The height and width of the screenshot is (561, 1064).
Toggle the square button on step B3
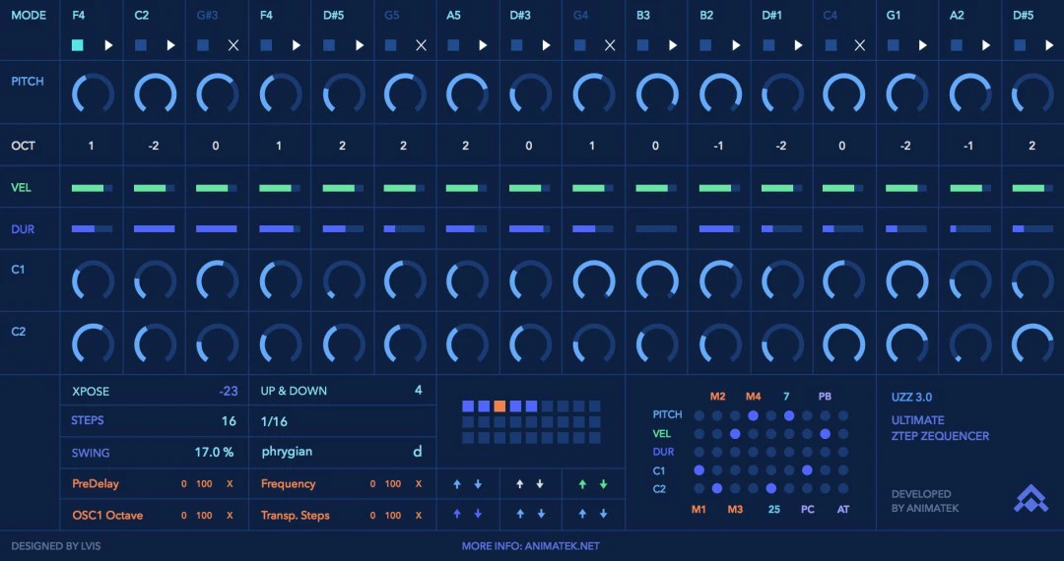[x=642, y=45]
